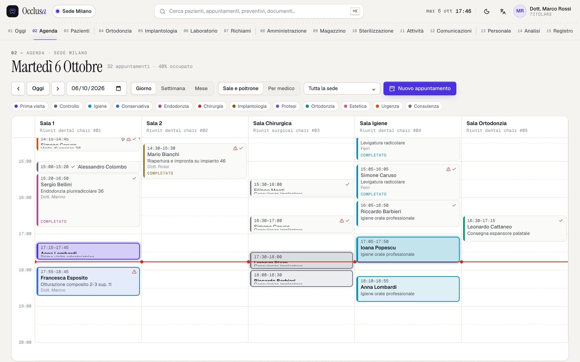Viewport: 580px width, 362px height.
Task: Click checkmark on Riccardo Barbieri 16:05 appointment
Action: tap(454, 205)
